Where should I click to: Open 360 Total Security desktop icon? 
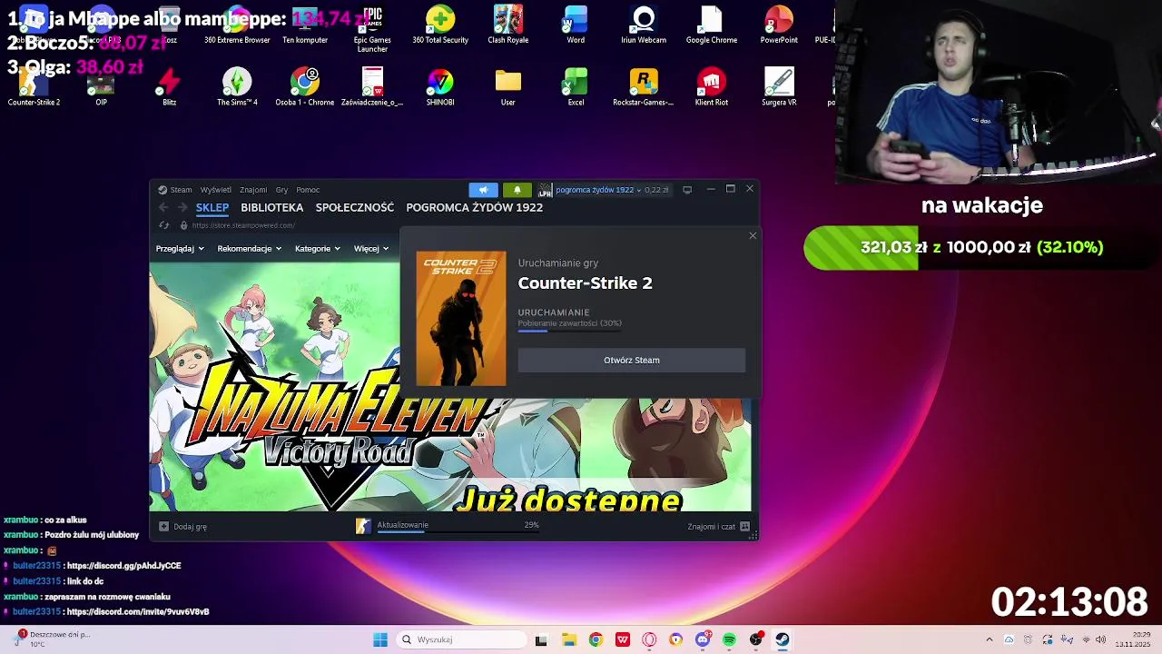click(440, 25)
